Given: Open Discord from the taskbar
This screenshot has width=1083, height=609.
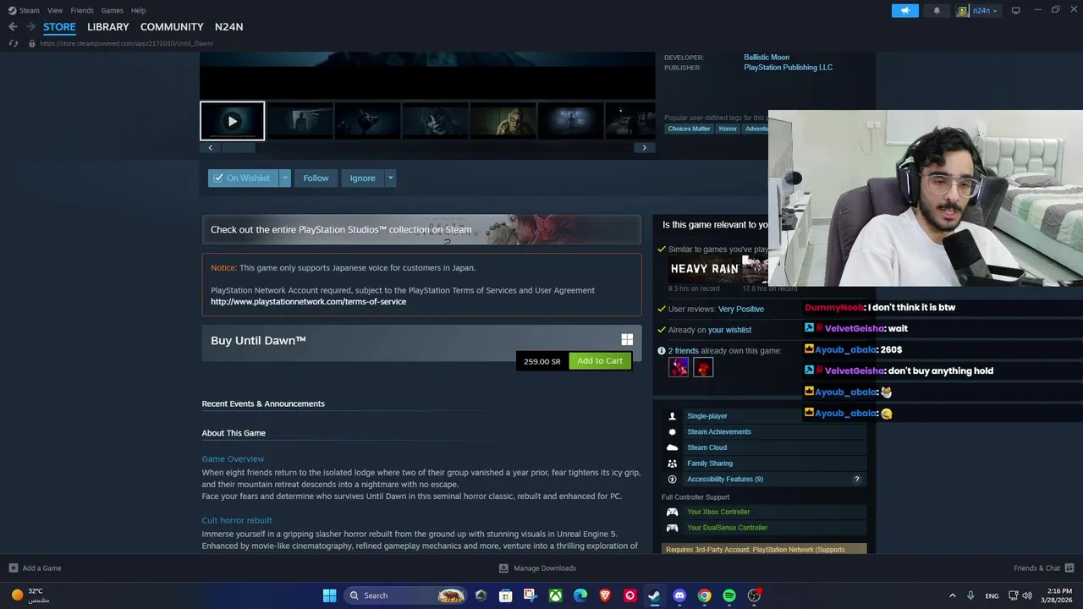Looking at the screenshot, I should coord(679,595).
